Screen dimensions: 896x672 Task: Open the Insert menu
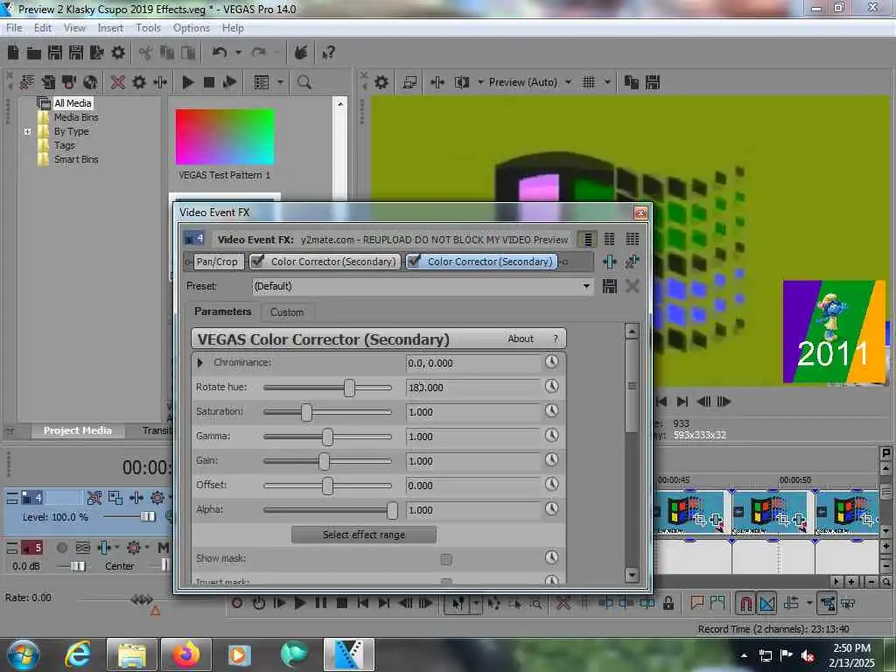pos(110,28)
